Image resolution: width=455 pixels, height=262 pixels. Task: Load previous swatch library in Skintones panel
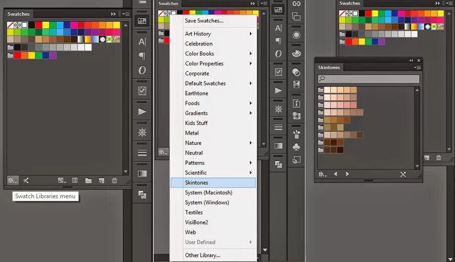coord(336,174)
